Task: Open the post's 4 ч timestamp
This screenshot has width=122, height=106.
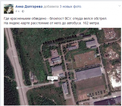Action: pyautogui.click(x=17, y=11)
